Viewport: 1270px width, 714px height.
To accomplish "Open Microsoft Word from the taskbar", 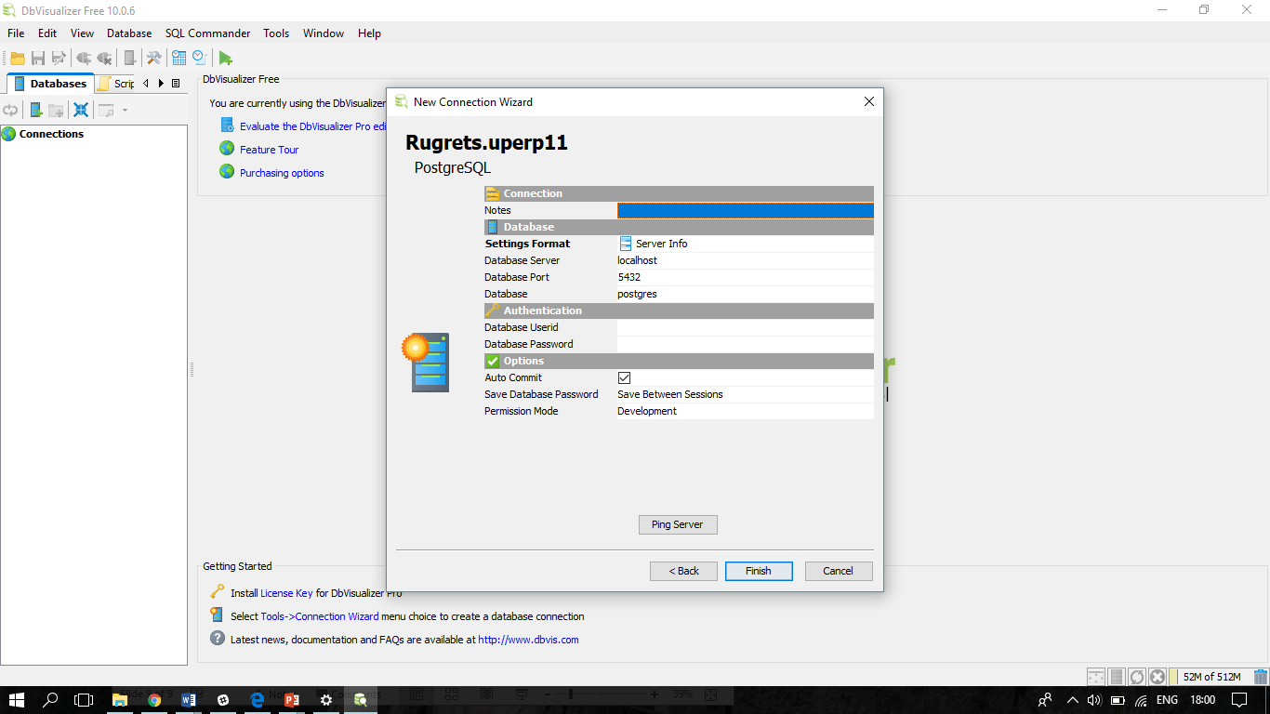I will coord(189,699).
